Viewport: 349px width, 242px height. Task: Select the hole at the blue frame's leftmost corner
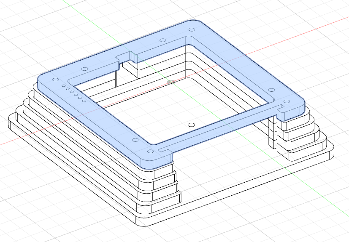pos(54,79)
